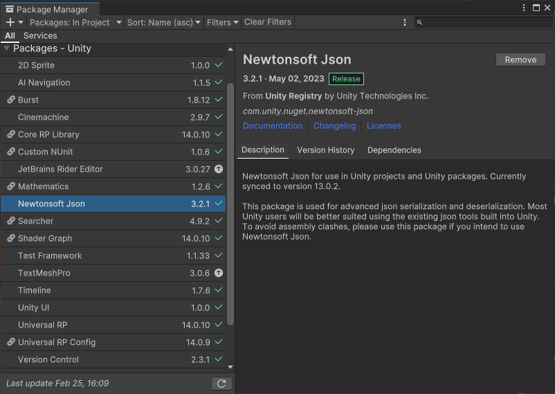Click the Last update Feb 25, 16:09 status text

pyautogui.click(x=57, y=384)
